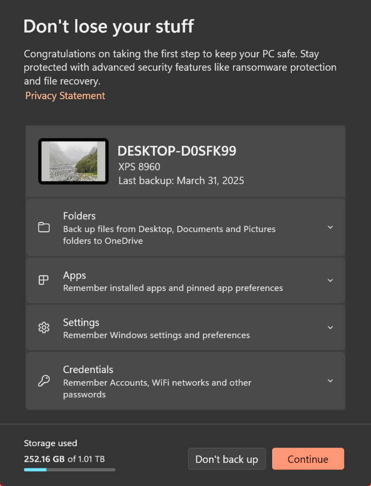Expand the Settings section chevron
Viewport: 371px width, 486px height.
(x=330, y=327)
